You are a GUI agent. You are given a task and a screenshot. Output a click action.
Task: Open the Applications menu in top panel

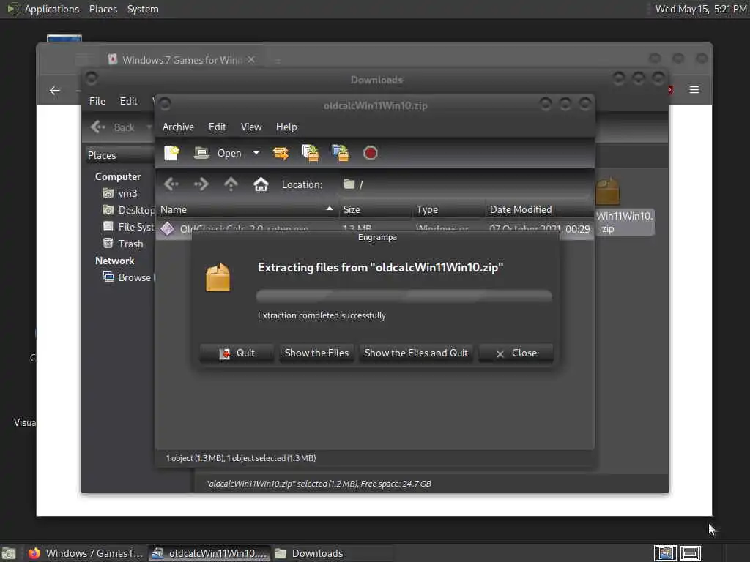(43, 9)
